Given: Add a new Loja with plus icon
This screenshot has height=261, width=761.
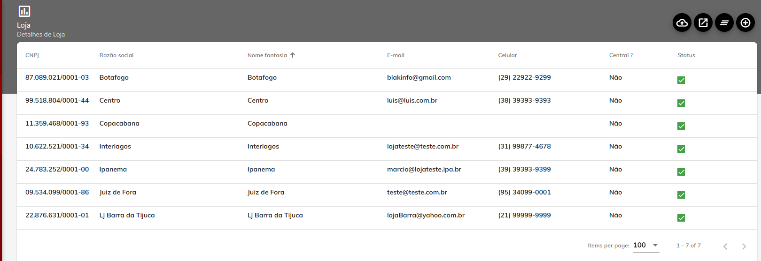Looking at the screenshot, I should (745, 22).
